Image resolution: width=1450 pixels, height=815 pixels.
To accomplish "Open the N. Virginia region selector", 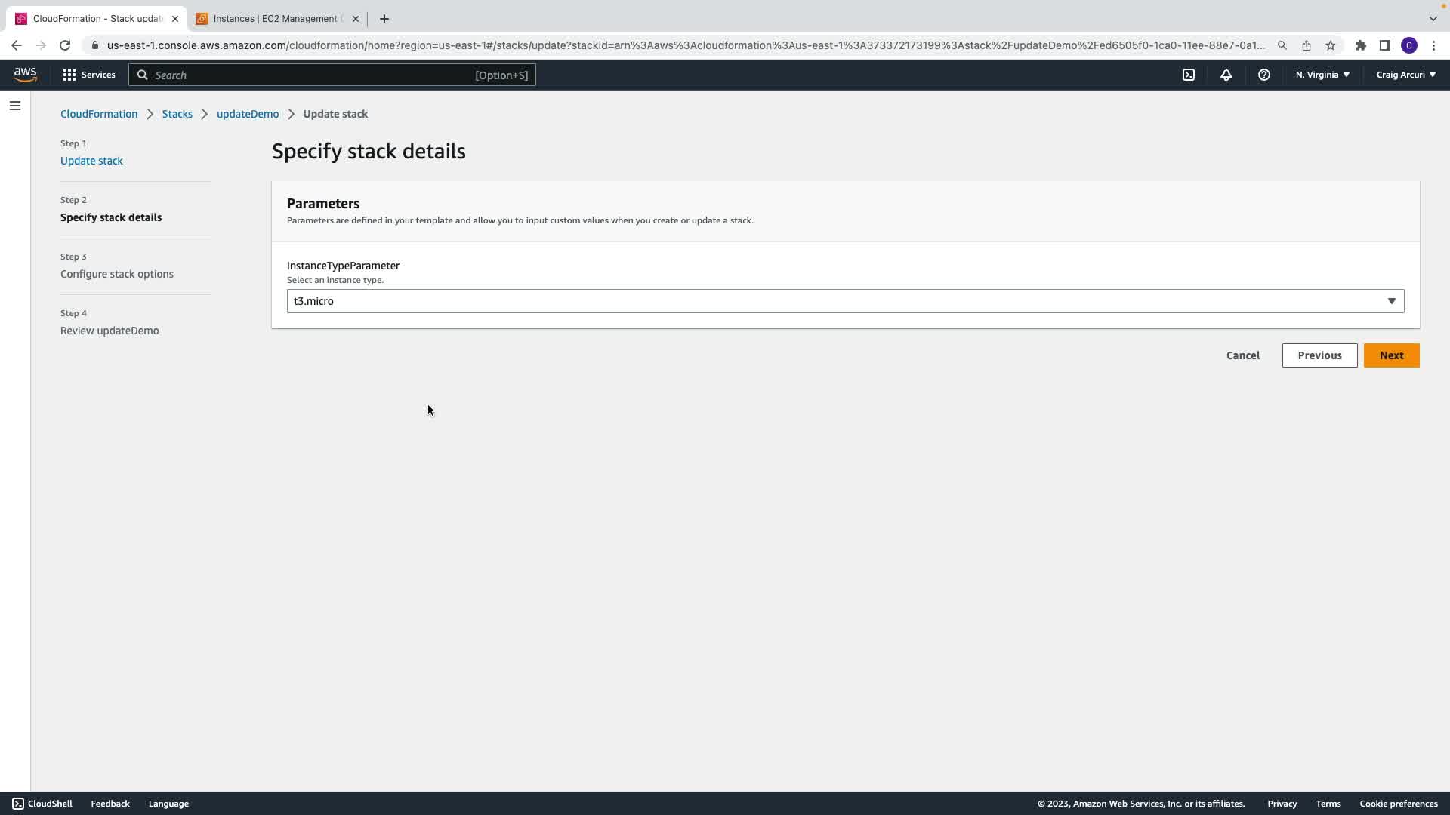I will (x=1322, y=75).
